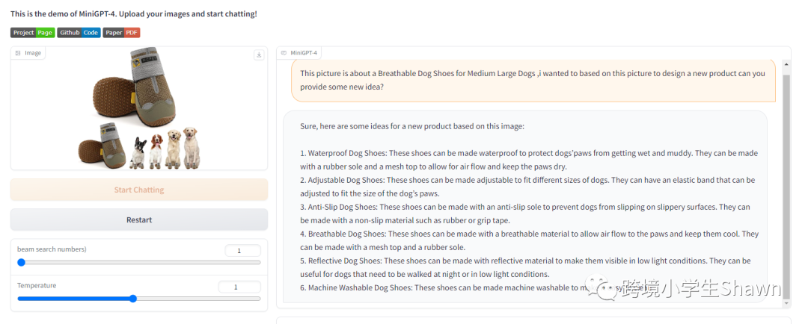Adjust the Temperature slider
Image resolution: width=808 pixels, height=324 pixels.
(138, 299)
